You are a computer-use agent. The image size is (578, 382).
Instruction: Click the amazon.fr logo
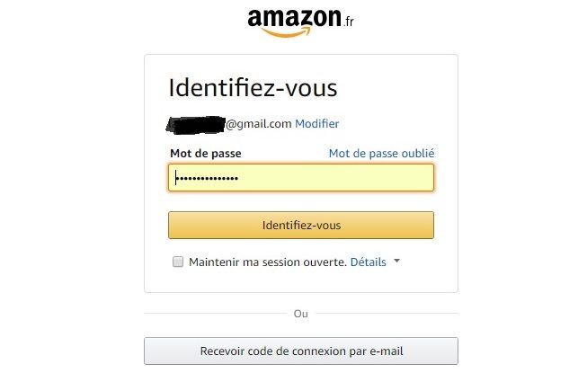point(300,22)
